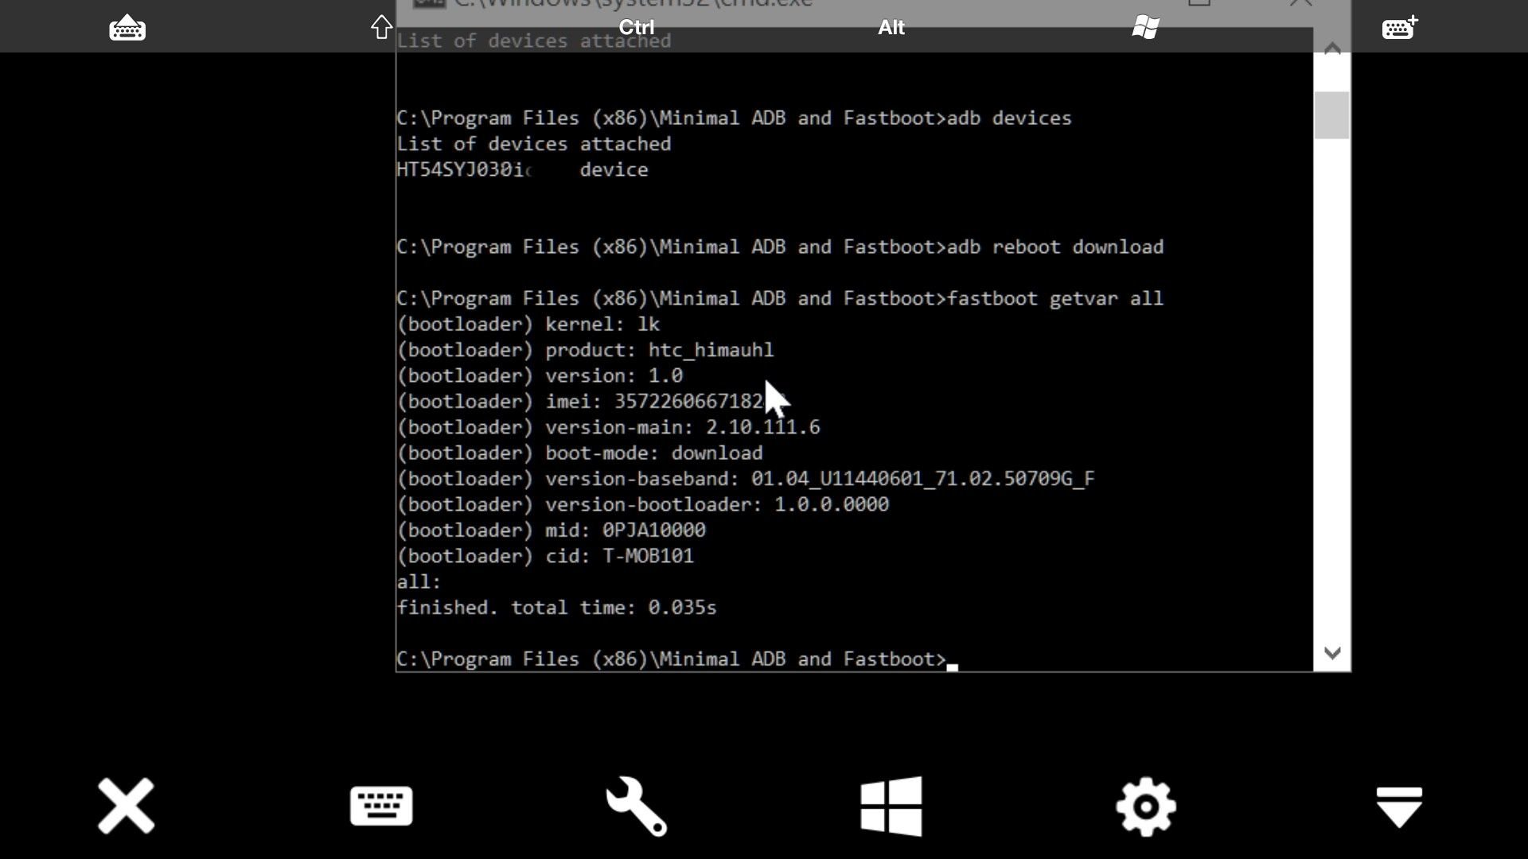This screenshot has height=859, width=1528.
Task: Click the 'mid: 0PJA10000' line
Action: click(551, 531)
